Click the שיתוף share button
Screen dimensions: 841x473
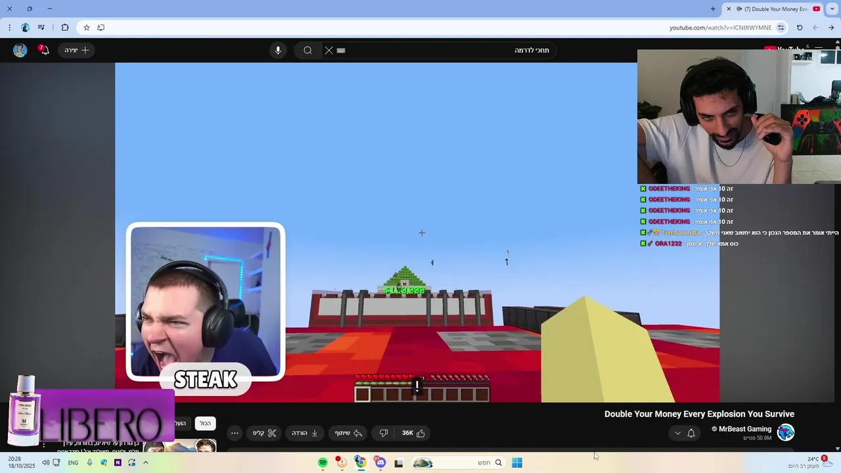[x=348, y=433]
